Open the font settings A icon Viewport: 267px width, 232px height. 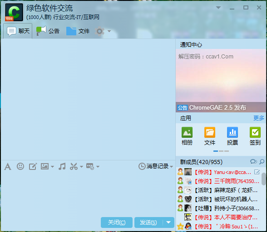tap(8, 166)
